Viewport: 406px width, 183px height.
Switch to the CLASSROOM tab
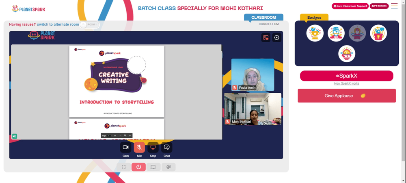263,17
